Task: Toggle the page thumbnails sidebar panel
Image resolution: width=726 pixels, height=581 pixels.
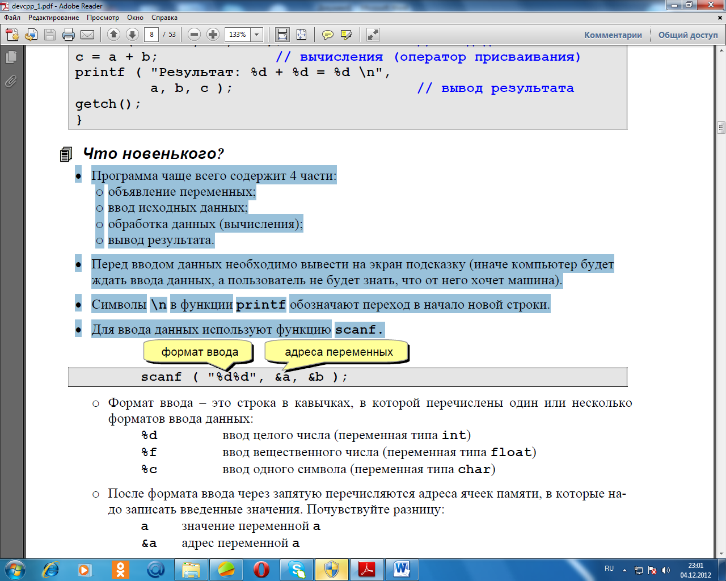Action: pos(11,57)
